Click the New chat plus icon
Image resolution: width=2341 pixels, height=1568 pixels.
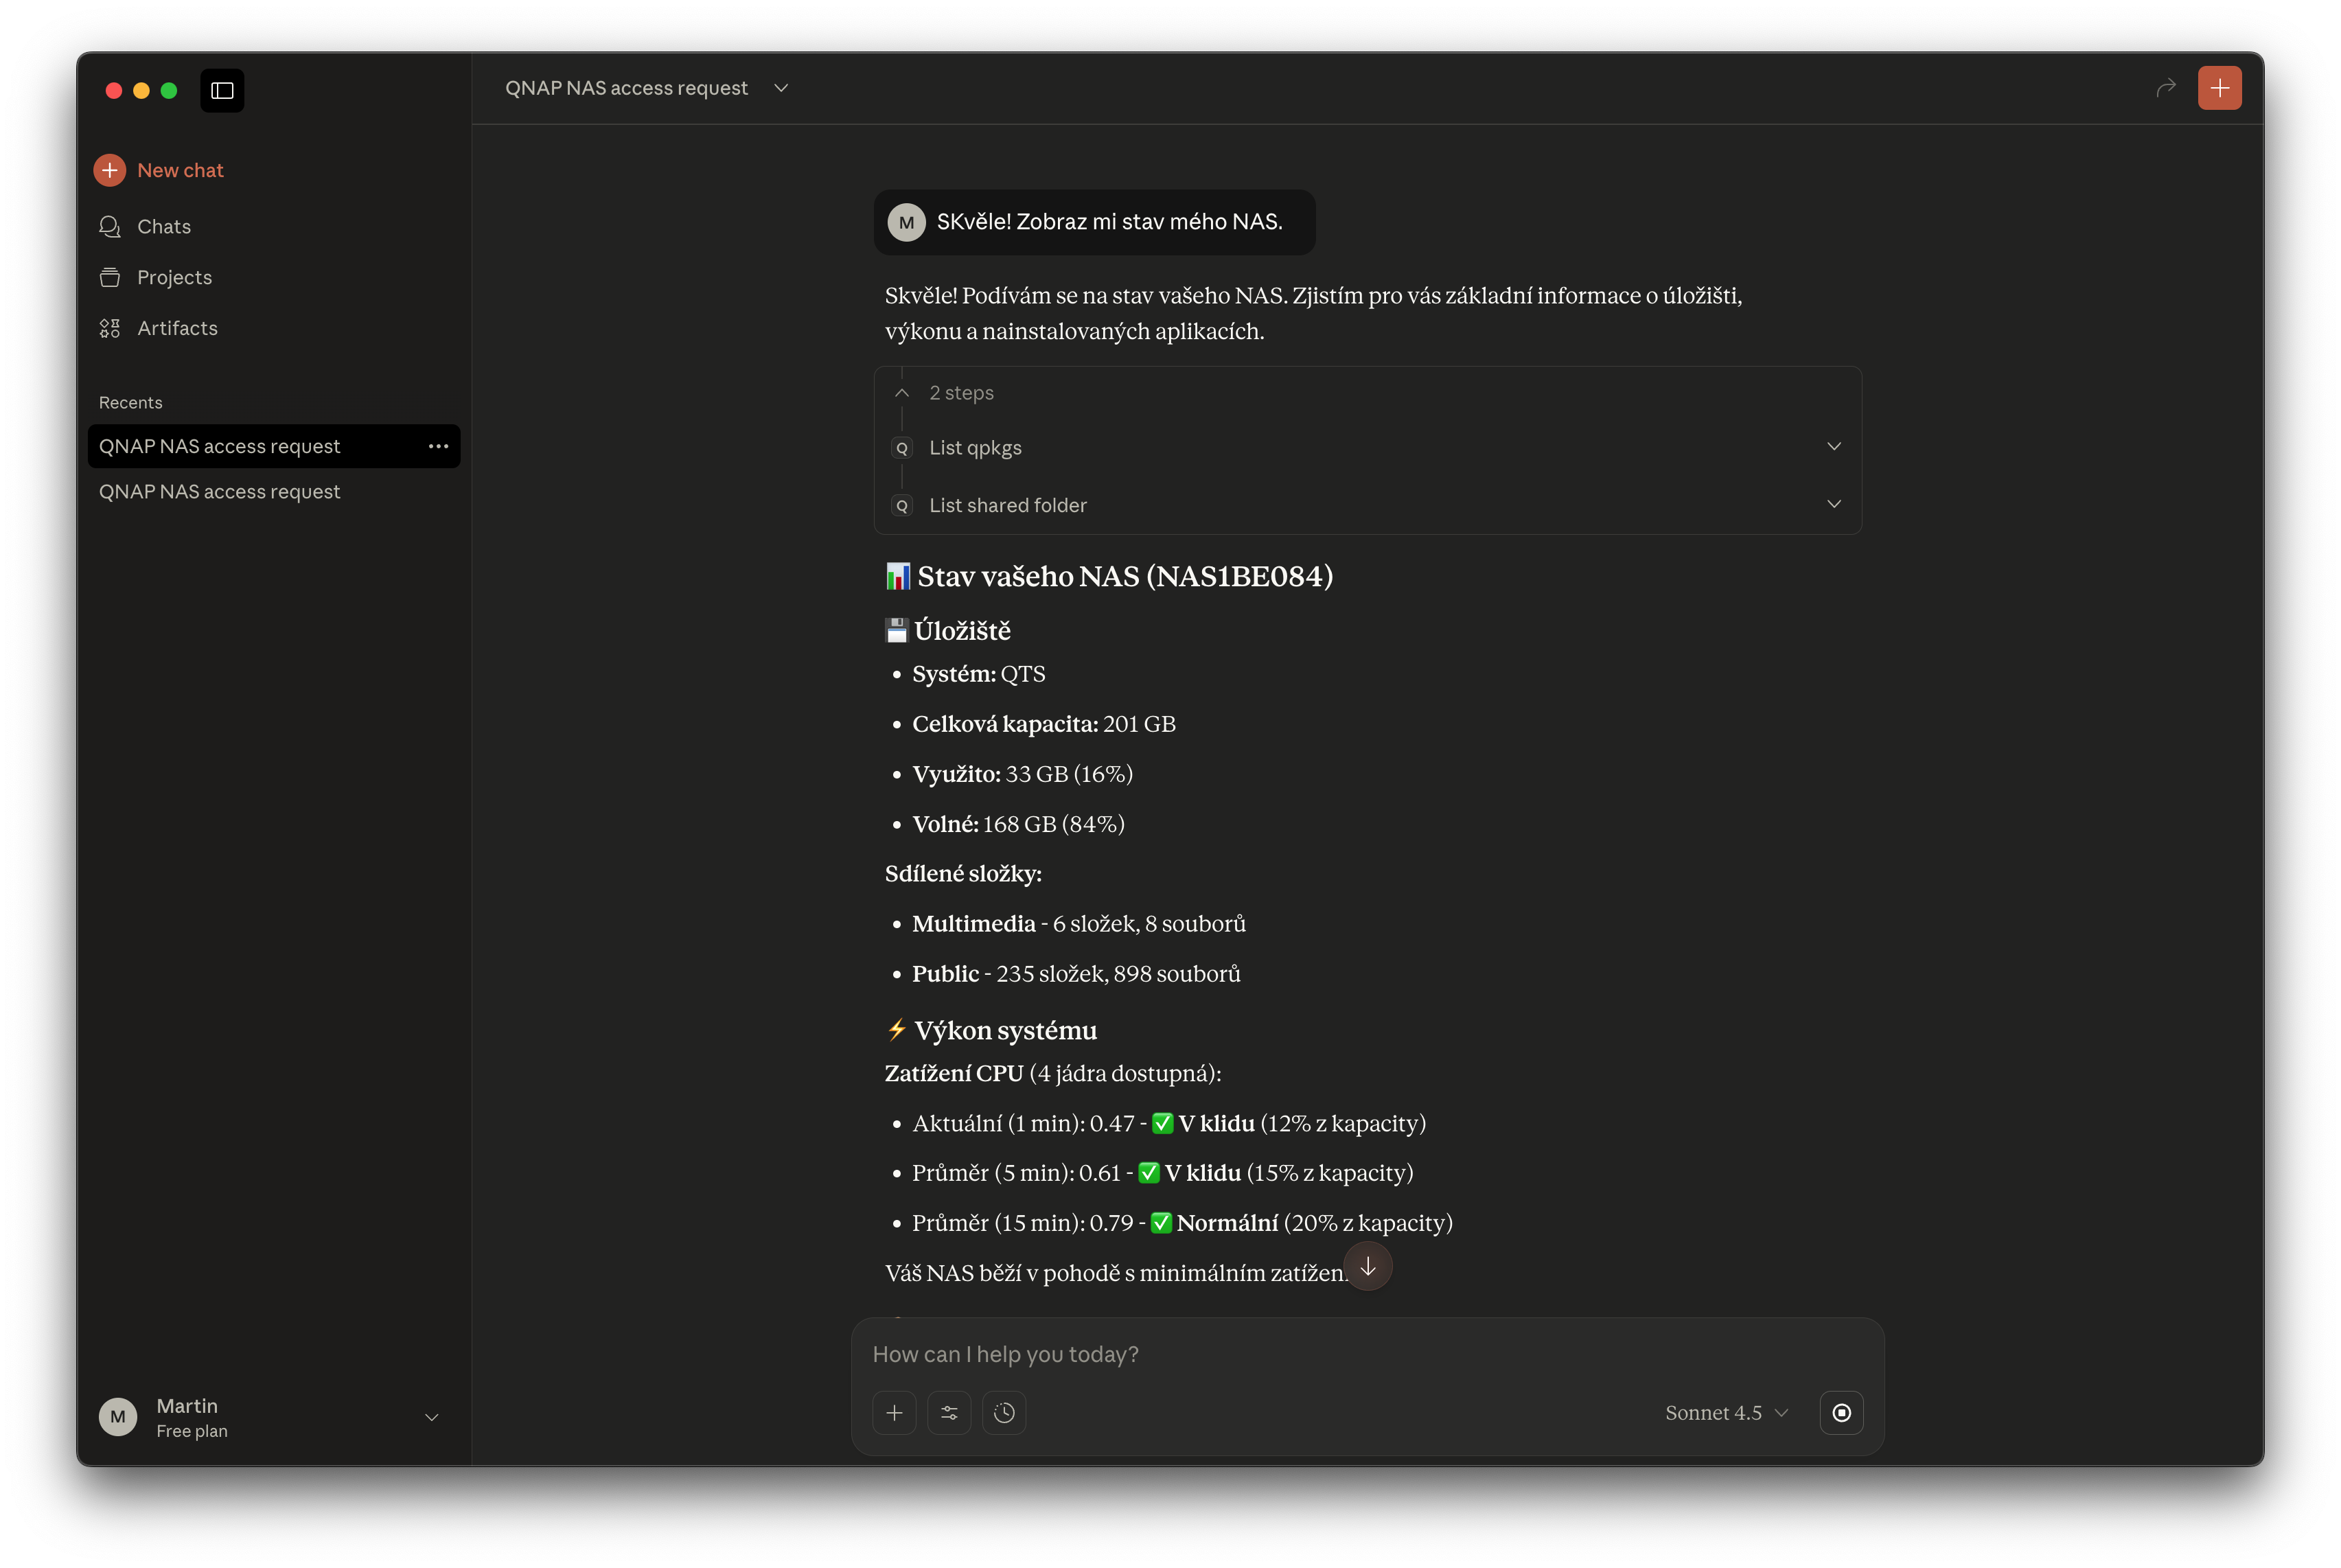pos(110,170)
